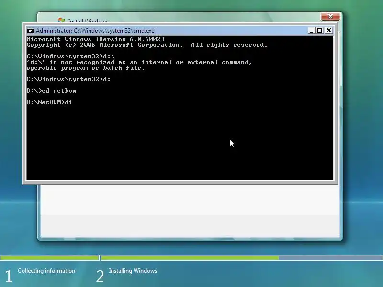Click the Collecting information progress bar
383x287 pixels.
coord(50,258)
